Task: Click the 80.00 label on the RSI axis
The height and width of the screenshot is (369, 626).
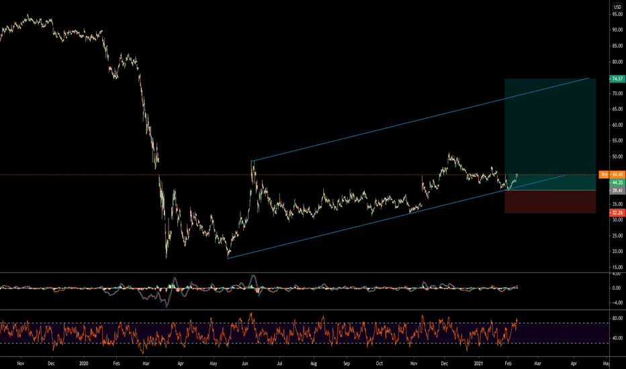Action: click(x=617, y=318)
